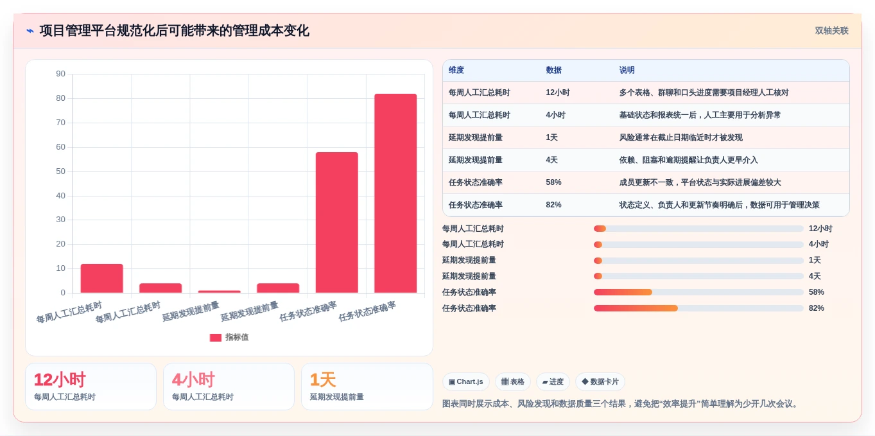Open the 数据卡片 chip
The height and width of the screenshot is (436, 875).
coord(600,381)
